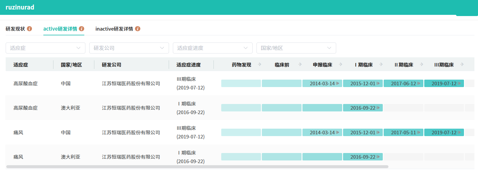Expand the 研发公司 filter dropdown
Screen dimensions: 478x175
(x=129, y=48)
